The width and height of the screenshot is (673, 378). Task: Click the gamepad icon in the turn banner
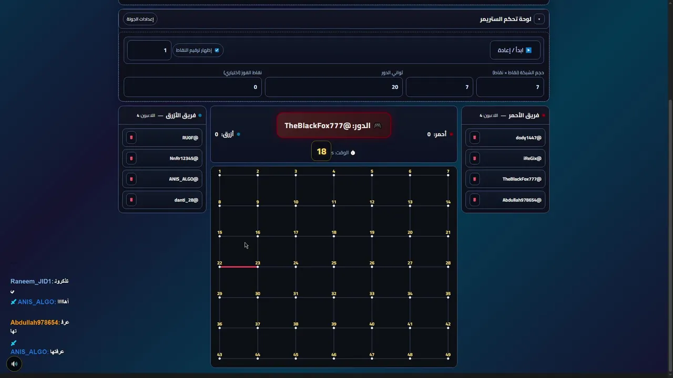pos(377,125)
